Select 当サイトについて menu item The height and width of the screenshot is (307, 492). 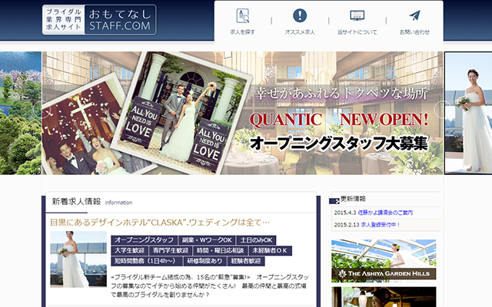pos(357,32)
